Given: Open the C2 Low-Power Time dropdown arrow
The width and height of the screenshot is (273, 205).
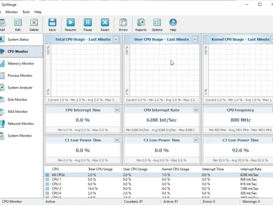Looking at the screenshot, I should click(x=196, y=140).
